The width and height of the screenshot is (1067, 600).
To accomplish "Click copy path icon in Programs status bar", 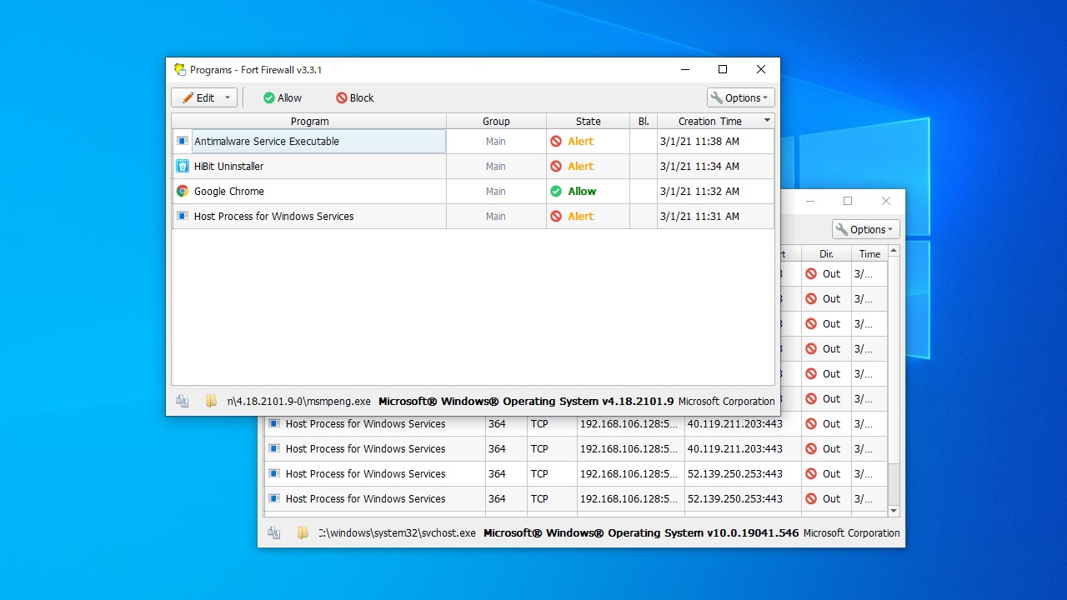I will [x=183, y=401].
